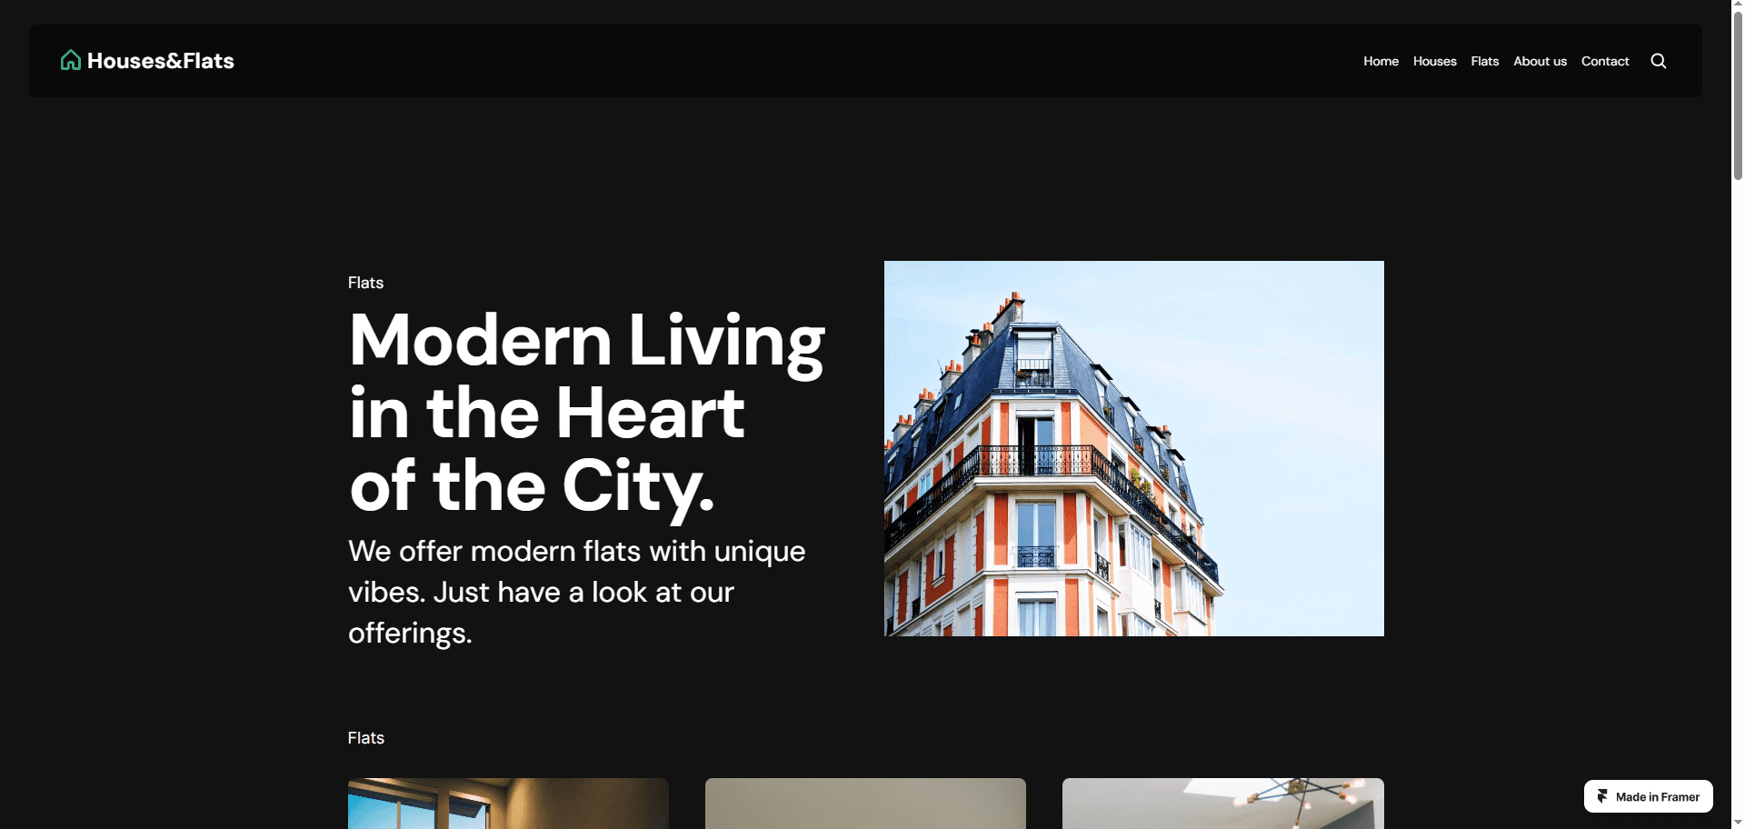Click the small Flats label above headline
This screenshot has height=829, width=1745.
pyautogui.click(x=365, y=283)
